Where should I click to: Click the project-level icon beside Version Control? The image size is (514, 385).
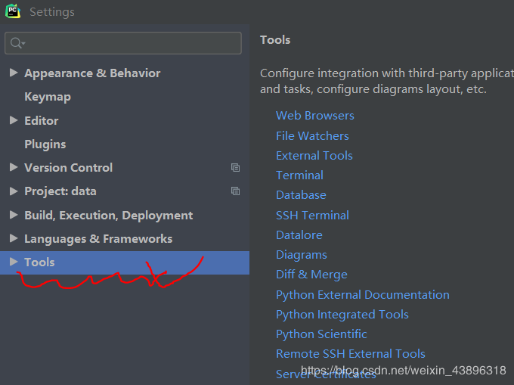[235, 168]
